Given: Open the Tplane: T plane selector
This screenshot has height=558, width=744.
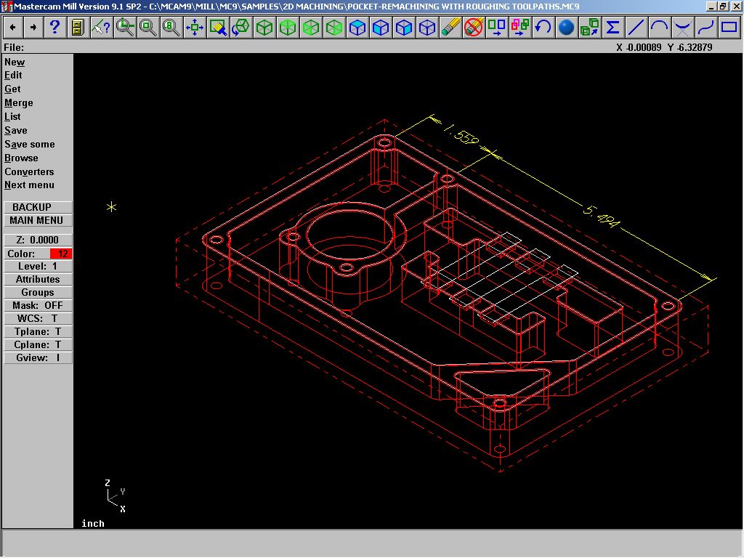Looking at the screenshot, I should click(x=38, y=332).
